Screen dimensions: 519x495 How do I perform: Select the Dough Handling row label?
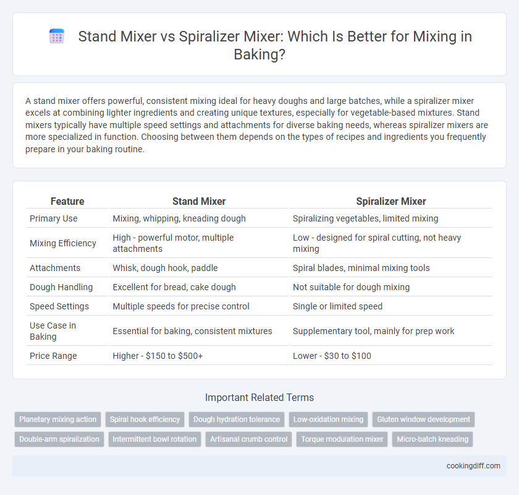[x=61, y=287]
